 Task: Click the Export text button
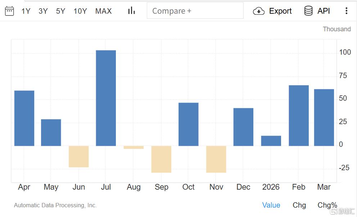tap(280, 11)
